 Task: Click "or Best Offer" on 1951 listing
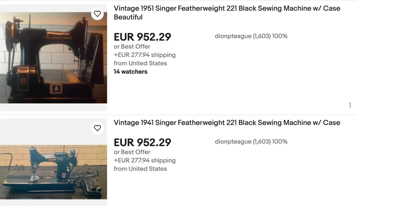click(132, 47)
